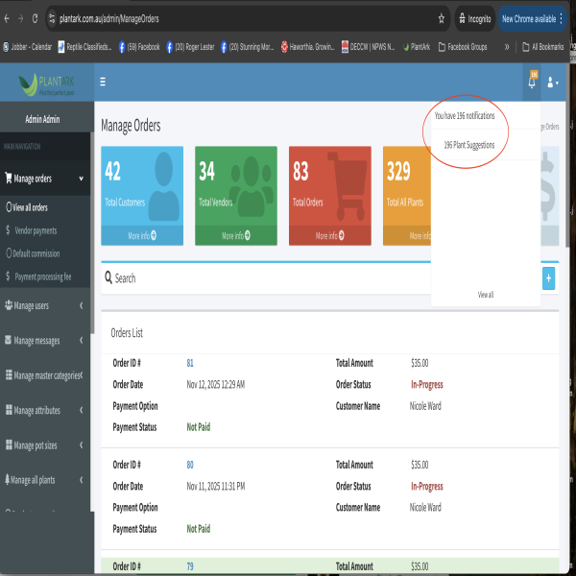Select Default commission in the sidebar
Screen dimensions: 576x576
[x=36, y=253]
